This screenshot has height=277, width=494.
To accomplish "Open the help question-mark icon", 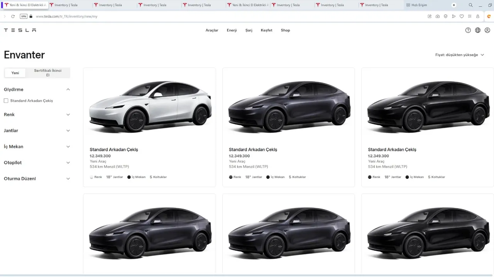I will point(468,30).
